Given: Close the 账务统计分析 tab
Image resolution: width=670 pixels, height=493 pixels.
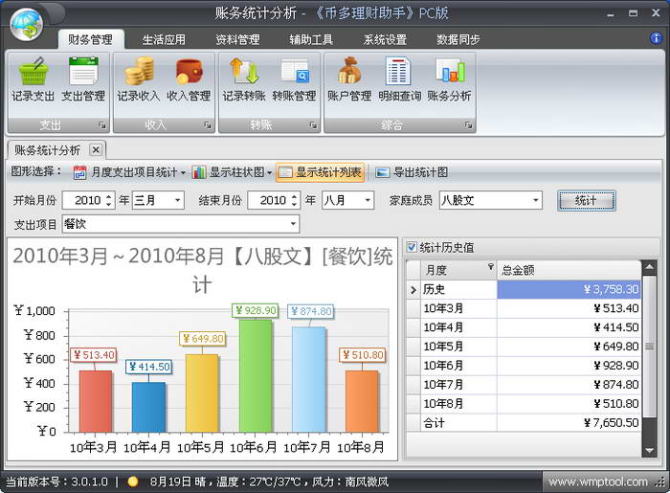Looking at the screenshot, I should click(x=96, y=150).
